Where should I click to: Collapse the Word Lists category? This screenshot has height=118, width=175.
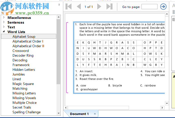coord(4,31)
